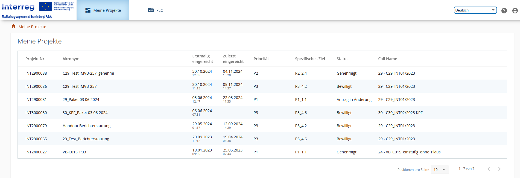Image resolution: width=520 pixels, height=178 pixels.
Task: Open the user account profile icon
Action: click(515, 11)
